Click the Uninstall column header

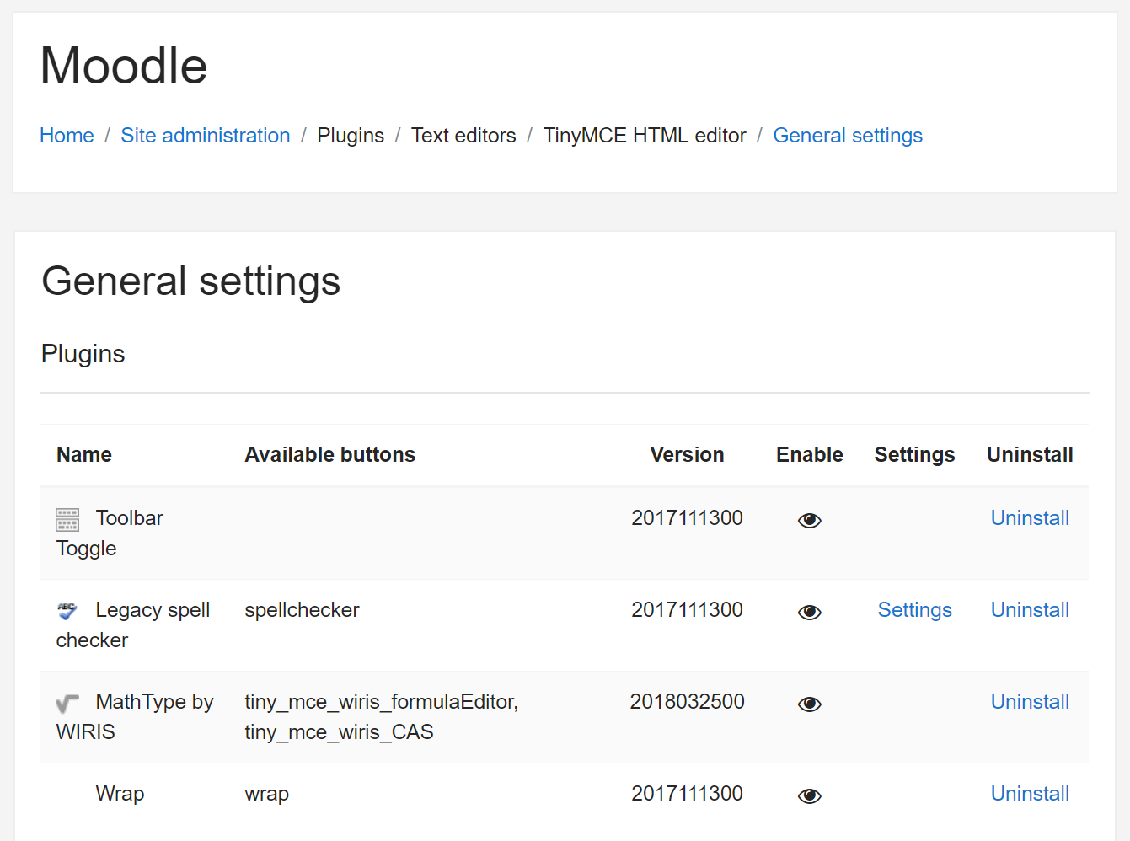[1030, 455]
